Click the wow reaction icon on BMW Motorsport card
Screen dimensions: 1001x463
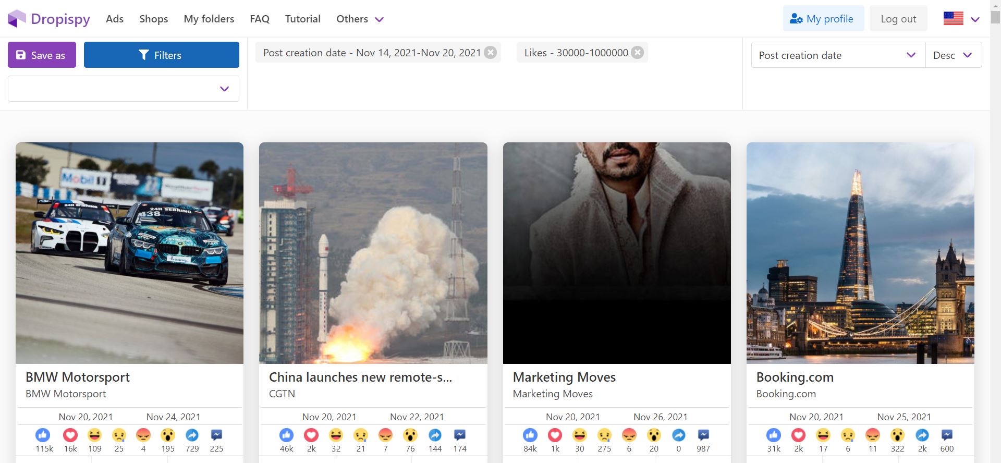[167, 435]
